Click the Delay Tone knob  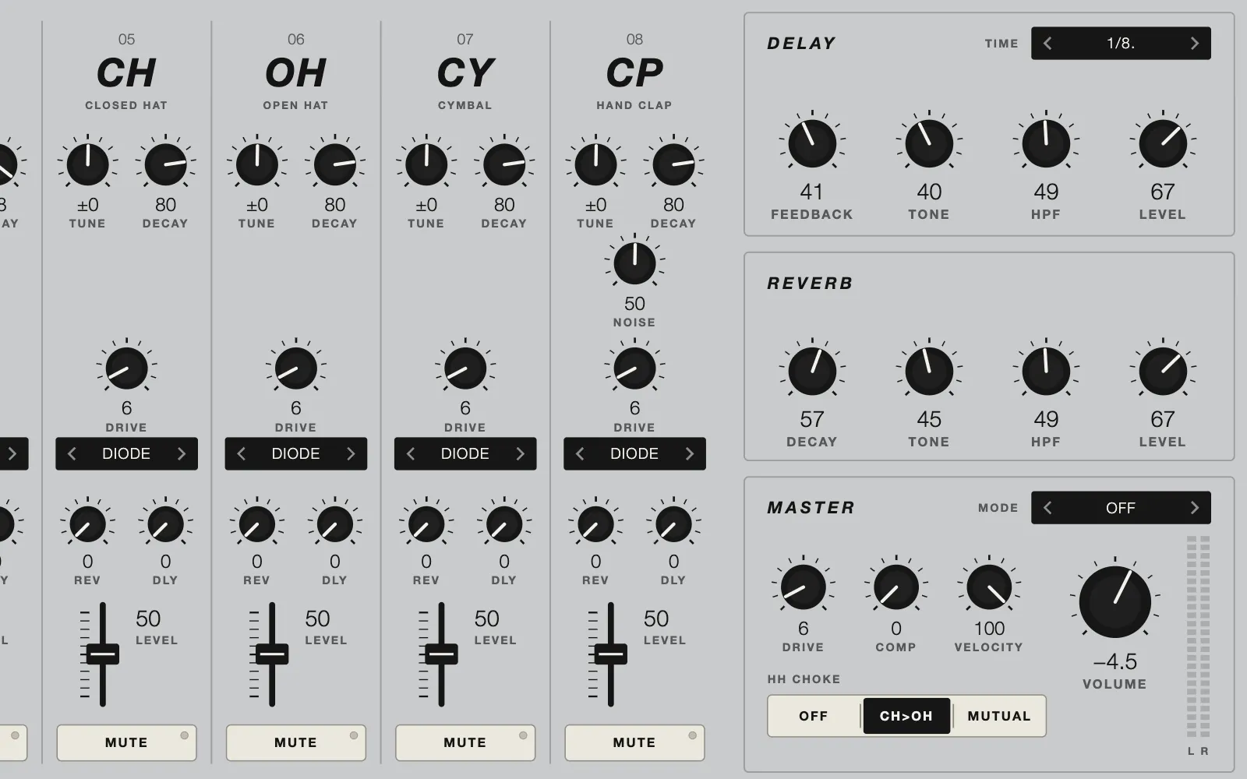[929, 143]
